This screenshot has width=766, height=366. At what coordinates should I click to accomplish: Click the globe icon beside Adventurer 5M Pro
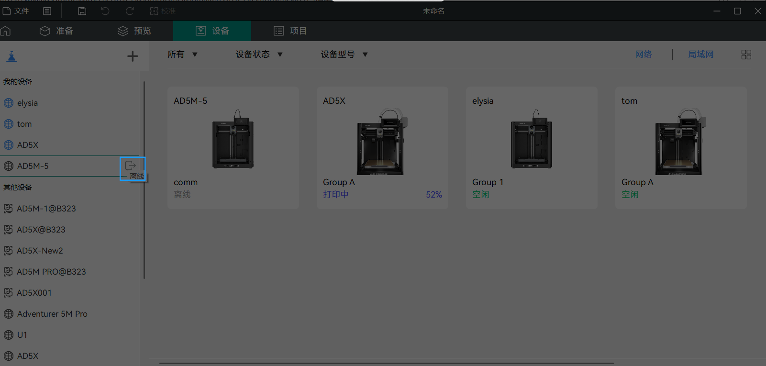coord(9,314)
